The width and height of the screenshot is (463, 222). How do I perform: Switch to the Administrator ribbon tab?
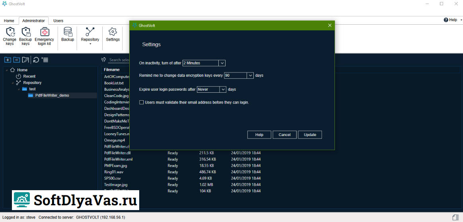click(34, 21)
